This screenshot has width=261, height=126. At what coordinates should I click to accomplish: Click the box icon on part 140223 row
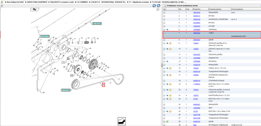[x=170, y=43]
